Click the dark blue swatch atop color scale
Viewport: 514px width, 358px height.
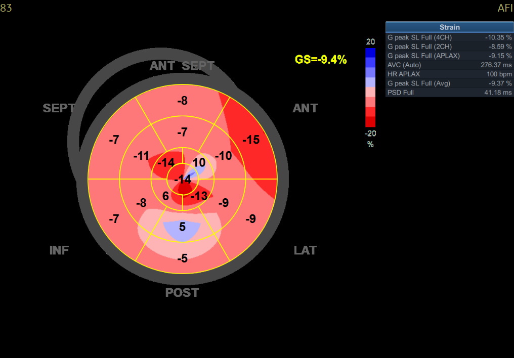tap(370, 53)
